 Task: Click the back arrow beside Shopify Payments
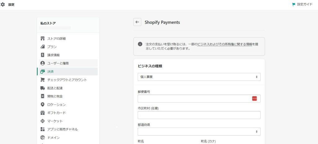137,22
